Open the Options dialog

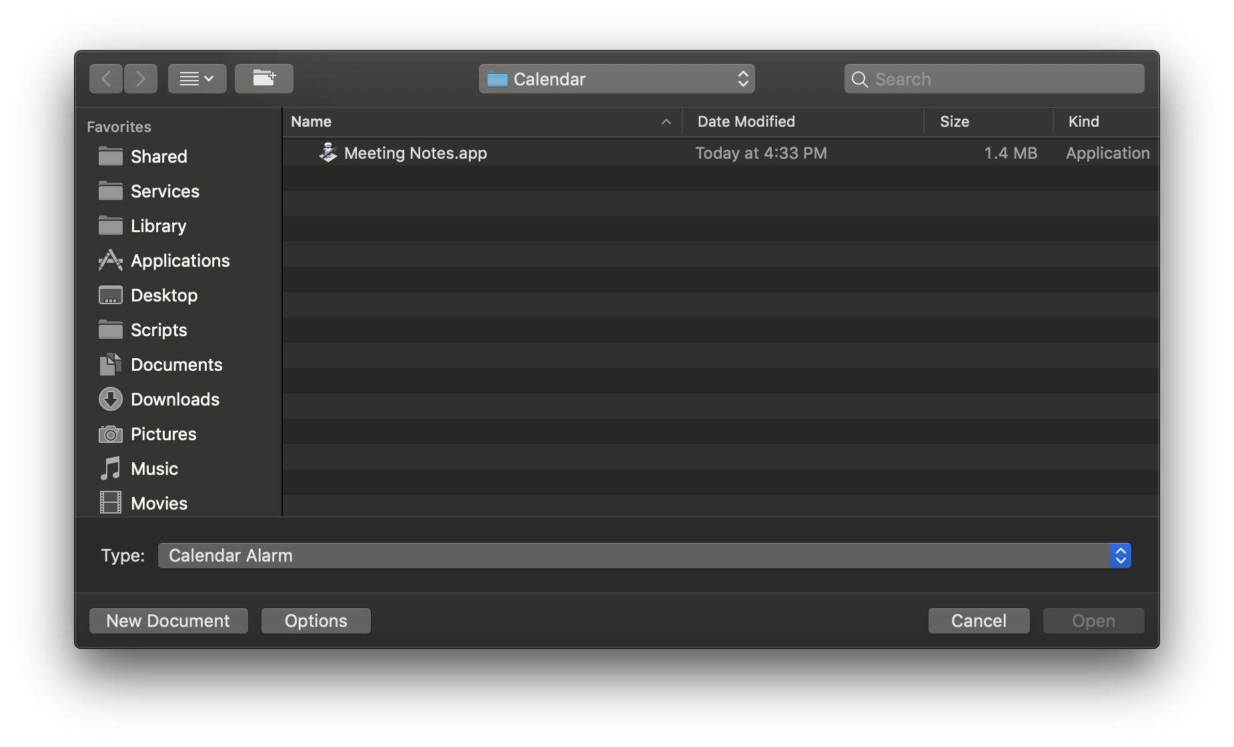[x=316, y=620]
